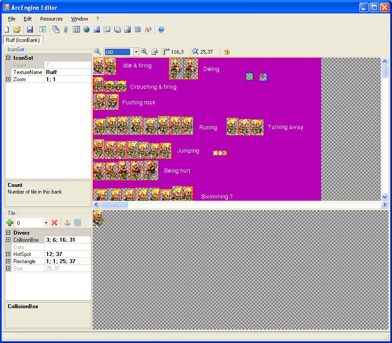Click the anchor hotspot icon
Image resolution: width=392 pixels, height=343 pixels.
click(67, 223)
